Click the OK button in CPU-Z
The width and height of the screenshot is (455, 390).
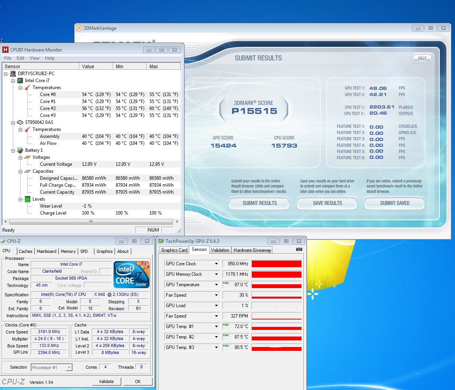pos(138,381)
